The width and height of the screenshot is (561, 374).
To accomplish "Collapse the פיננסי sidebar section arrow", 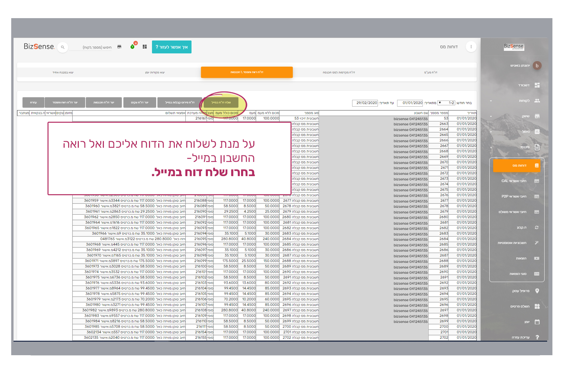I will (491, 147).
